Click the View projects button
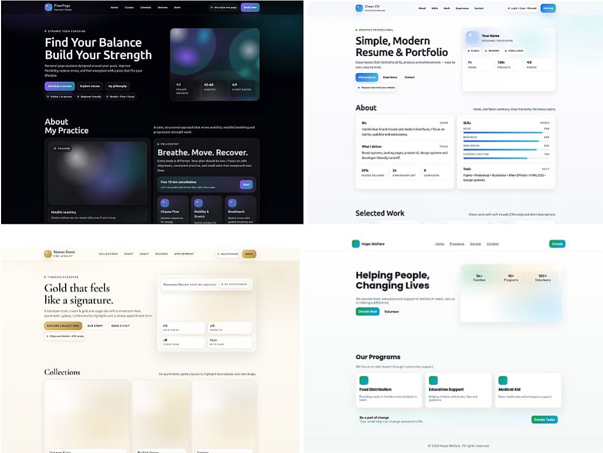The image size is (603, 453). [366, 77]
